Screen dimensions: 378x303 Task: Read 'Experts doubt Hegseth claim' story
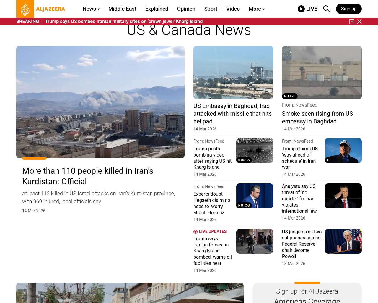(212, 203)
